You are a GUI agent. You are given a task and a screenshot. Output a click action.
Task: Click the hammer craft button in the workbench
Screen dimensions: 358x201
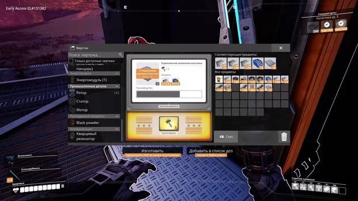point(169,123)
